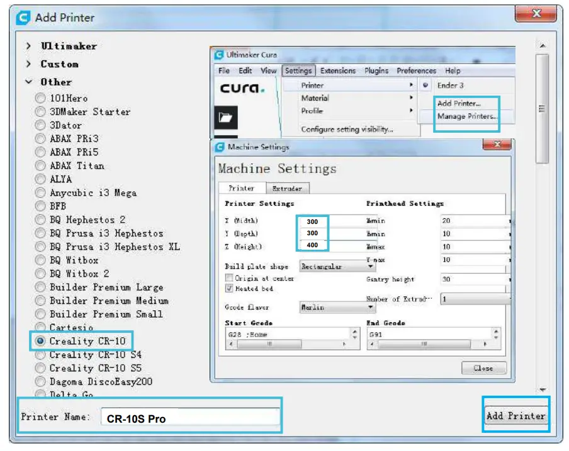Open the Edit menu in Cura
This screenshot has width=569, height=451.
(245, 70)
